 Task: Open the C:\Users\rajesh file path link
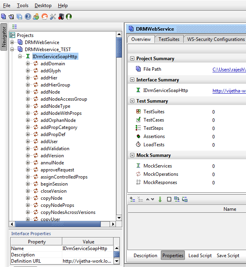pyautogui.click(x=229, y=70)
